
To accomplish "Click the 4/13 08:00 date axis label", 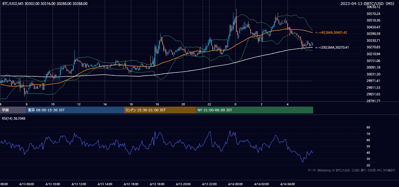I will [x=27, y=184].
